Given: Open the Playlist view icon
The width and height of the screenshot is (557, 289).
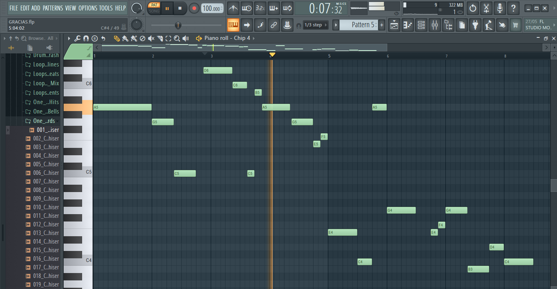Looking at the screenshot, I should [x=394, y=25].
